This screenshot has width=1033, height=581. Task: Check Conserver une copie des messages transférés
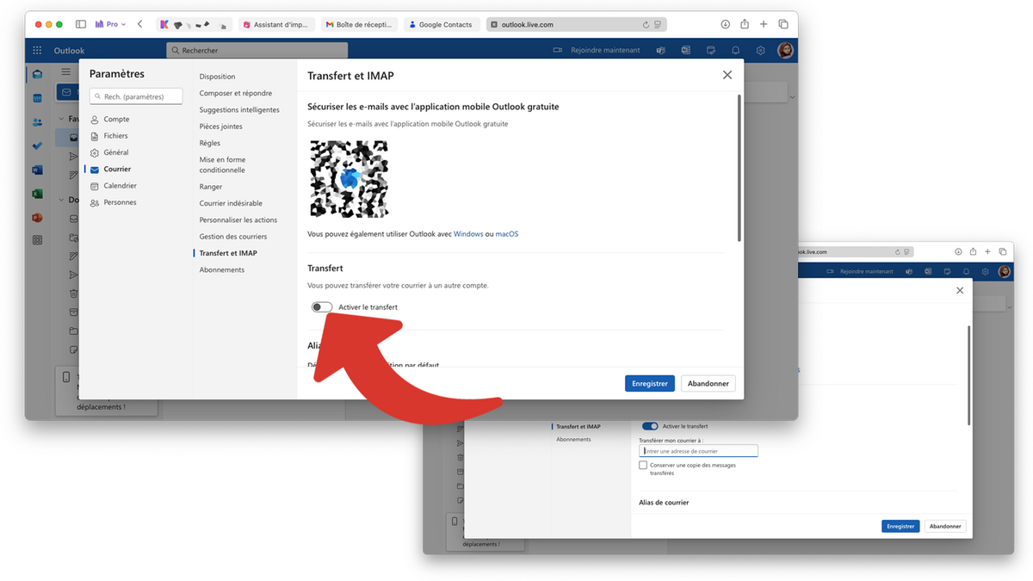[x=643, y=465]
